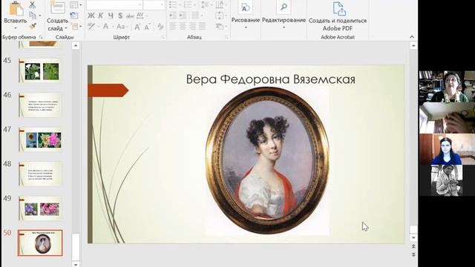Click the slide Layout icon
The height and width of the screenshot is (267, 475).
[73, 5]
